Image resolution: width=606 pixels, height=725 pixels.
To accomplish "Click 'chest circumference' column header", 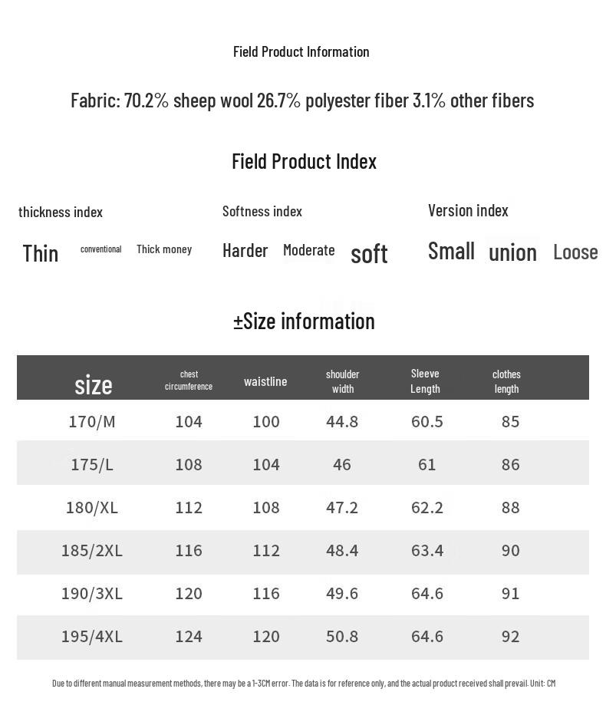I will (x=189, y=381).
